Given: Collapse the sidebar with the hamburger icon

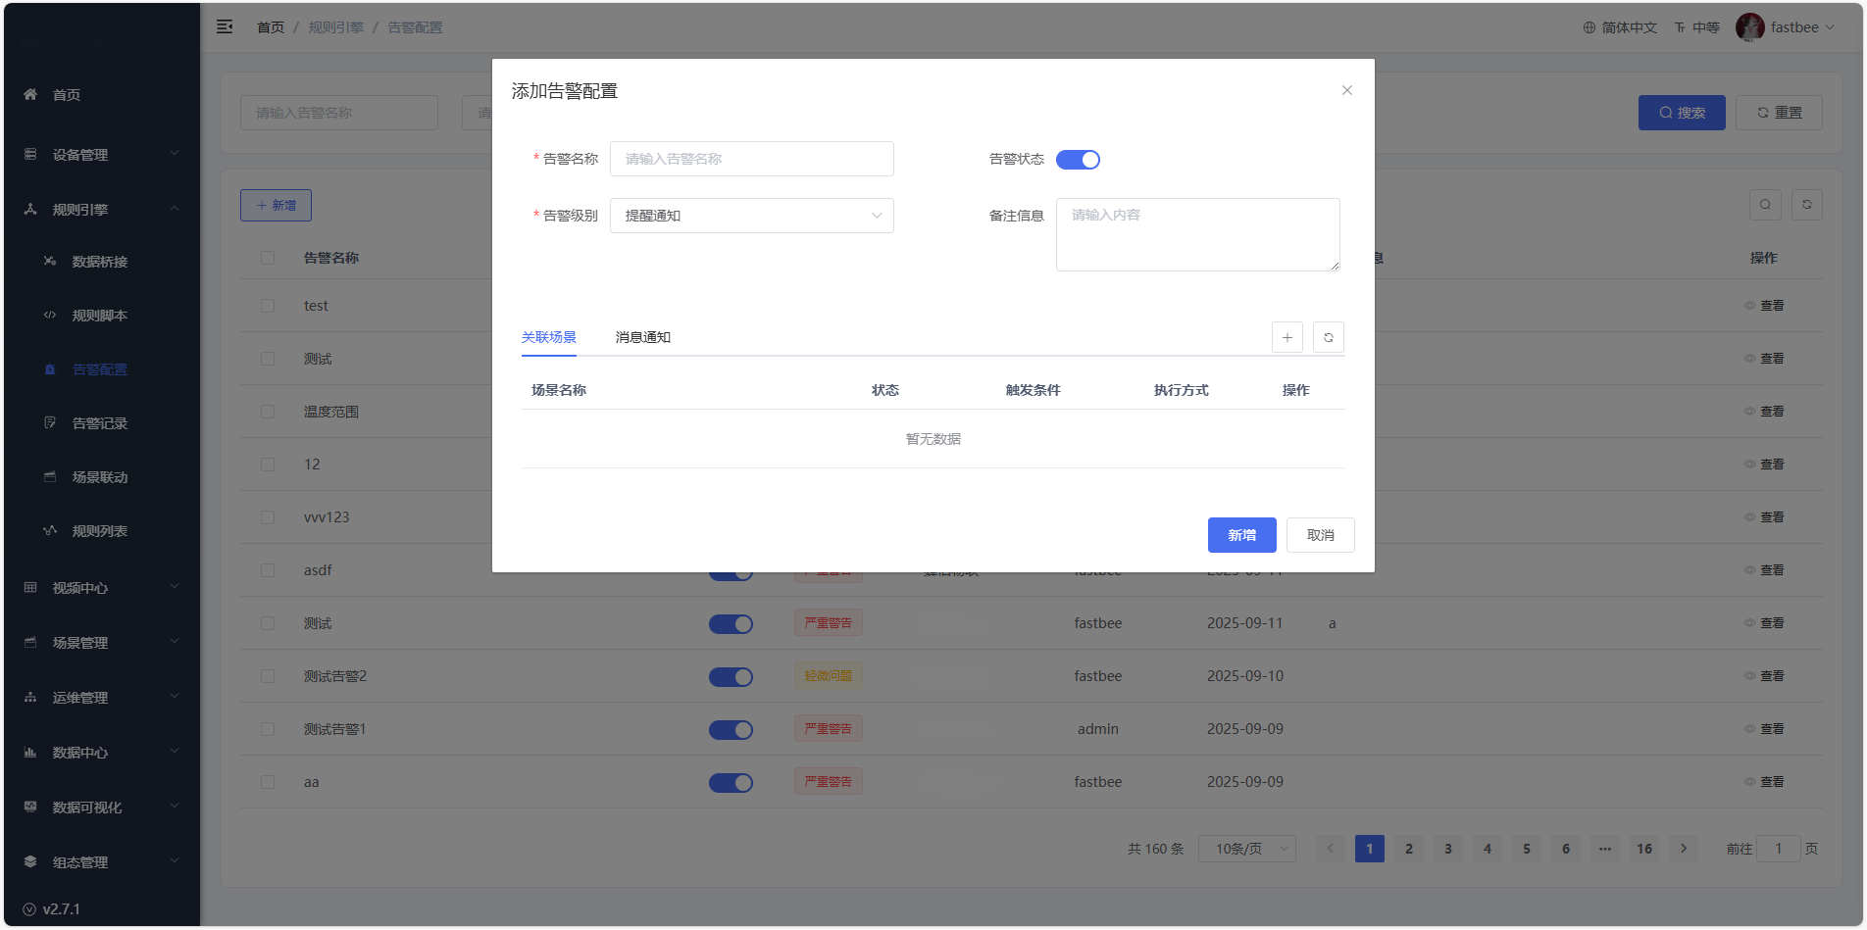Looking at the screenshot, I should (x=225, y=27).
